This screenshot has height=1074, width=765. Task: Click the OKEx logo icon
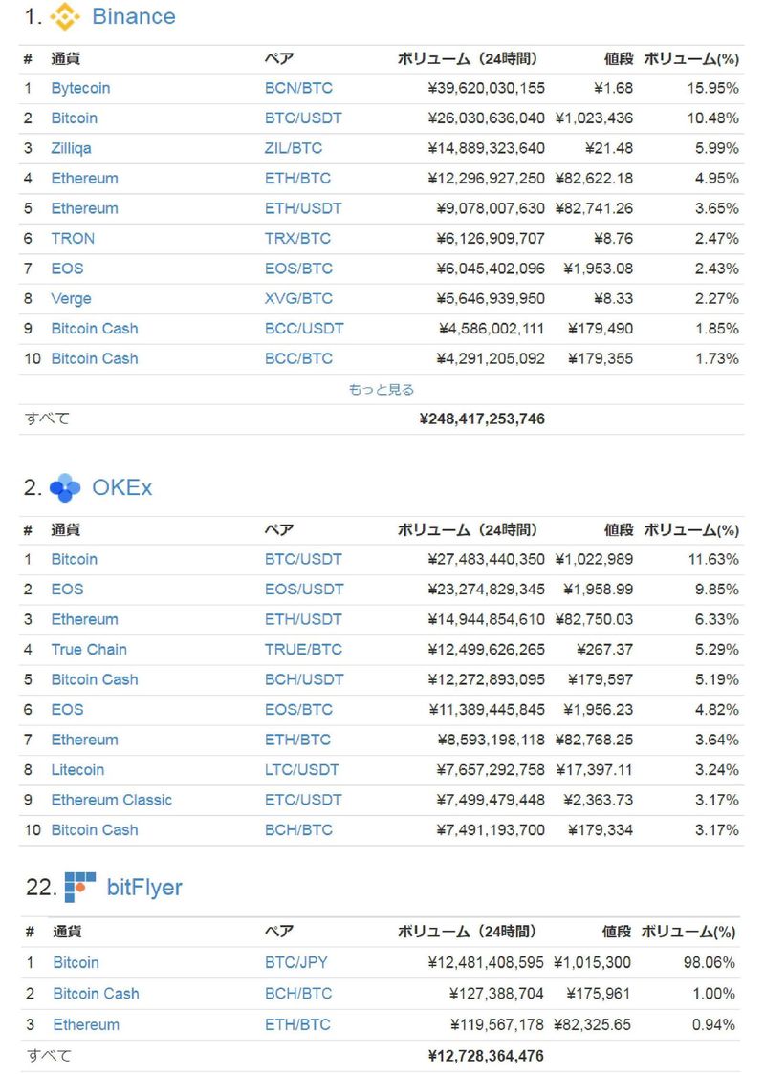point(65,488)
